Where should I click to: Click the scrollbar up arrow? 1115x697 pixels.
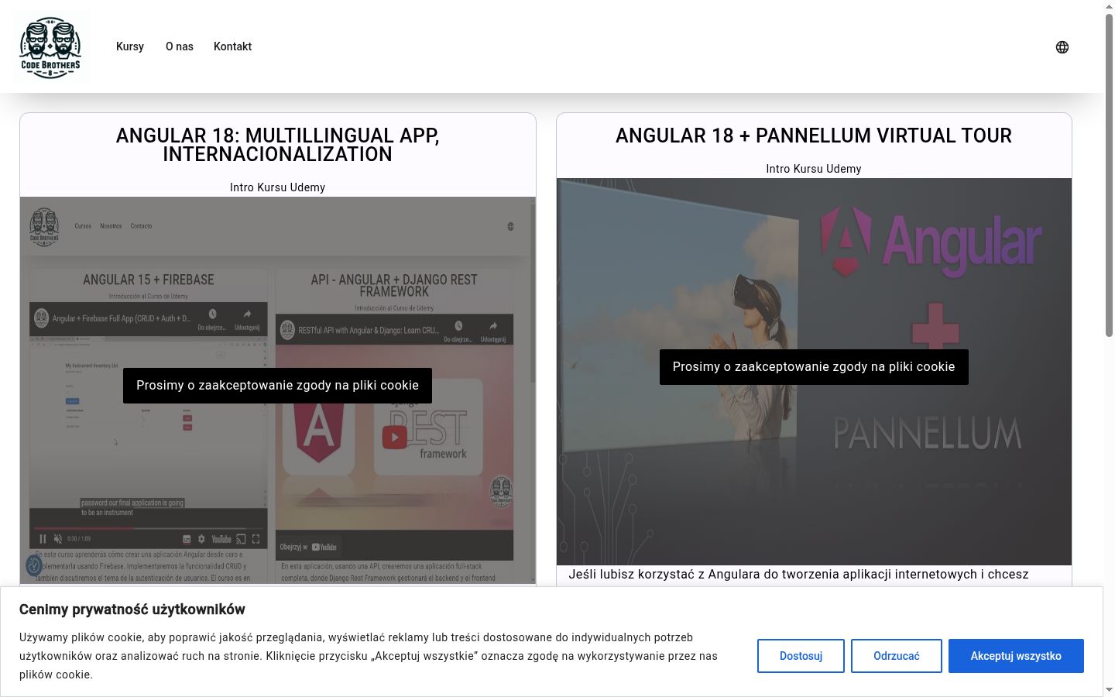click(1109, 6)
